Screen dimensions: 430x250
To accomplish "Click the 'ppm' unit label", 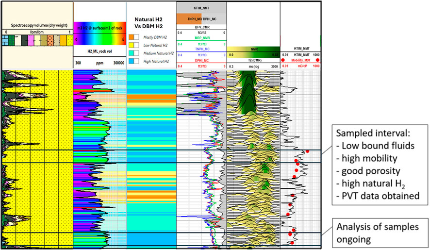I will coord(99,63).
